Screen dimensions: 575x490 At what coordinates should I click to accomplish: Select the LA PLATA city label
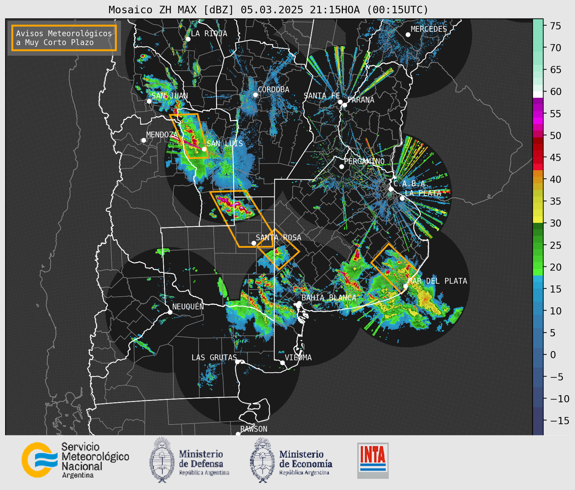click(423, 193)
